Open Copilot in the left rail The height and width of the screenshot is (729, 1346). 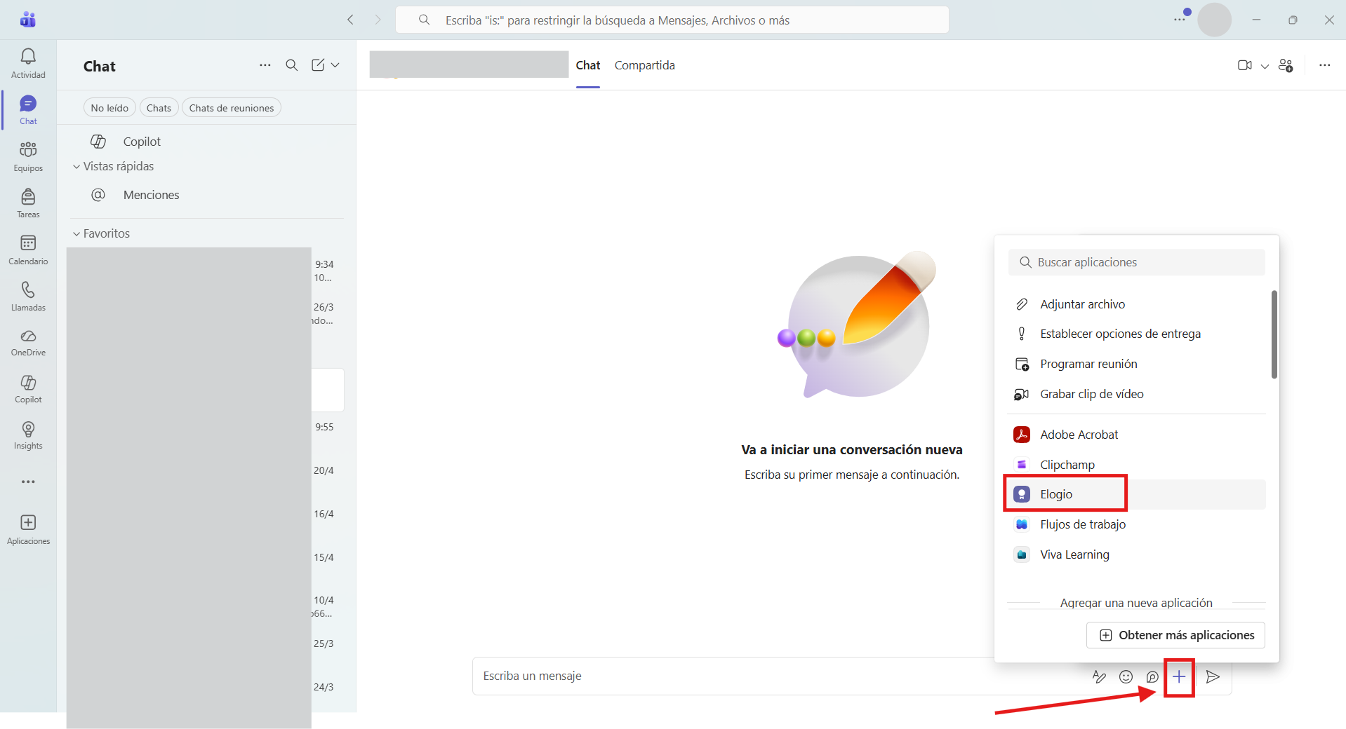[x=28, y=389]
